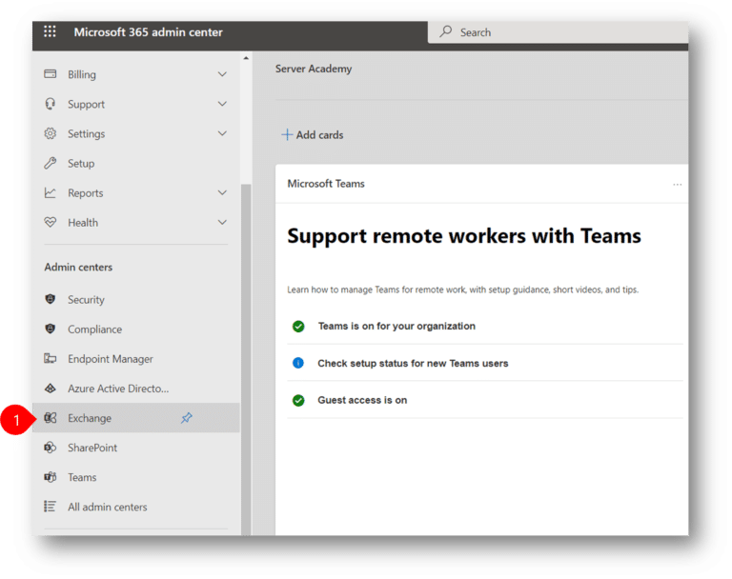Viewport: 732px width, 579px height.
Task: Unpin Exchange using the pin icon
Action: (x=187, y=418)
